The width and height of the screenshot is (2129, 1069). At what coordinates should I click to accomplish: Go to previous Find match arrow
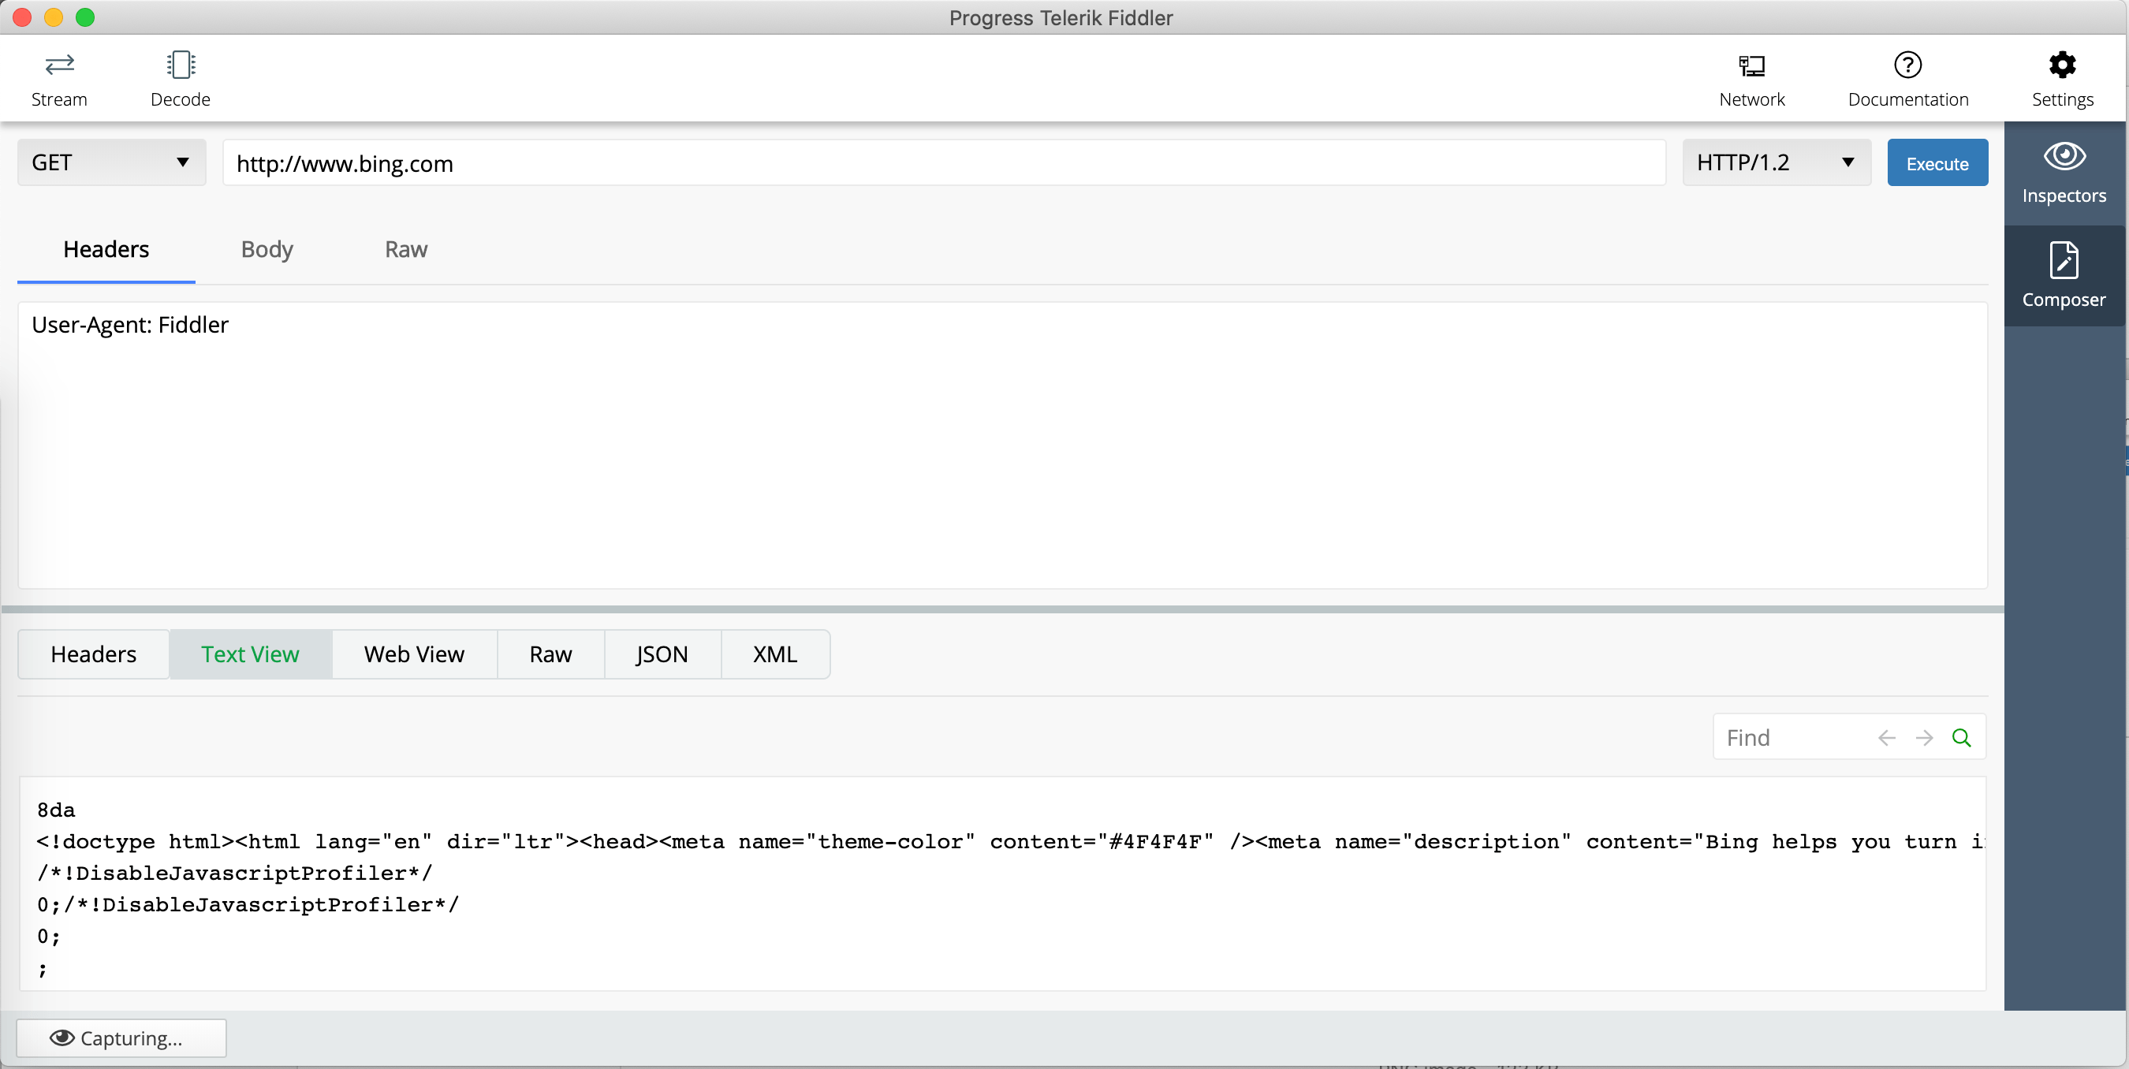[1886, 738]
